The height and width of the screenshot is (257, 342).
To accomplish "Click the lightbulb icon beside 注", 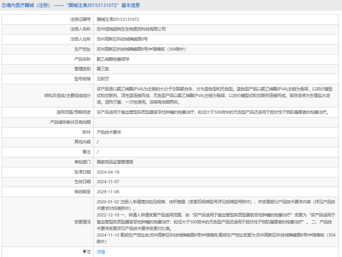I will pos(84,252).
